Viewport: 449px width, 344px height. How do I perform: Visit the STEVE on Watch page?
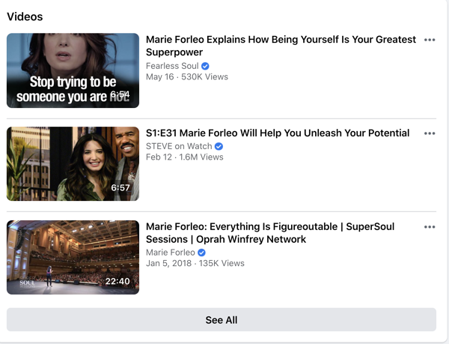(x=179, y=146)
